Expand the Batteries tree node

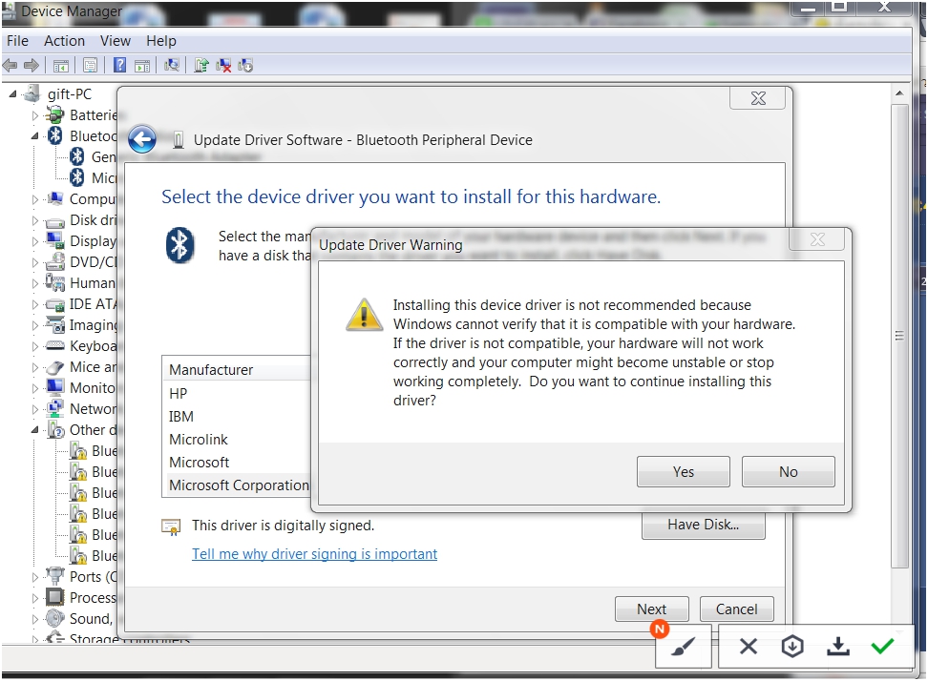point(35,115)
